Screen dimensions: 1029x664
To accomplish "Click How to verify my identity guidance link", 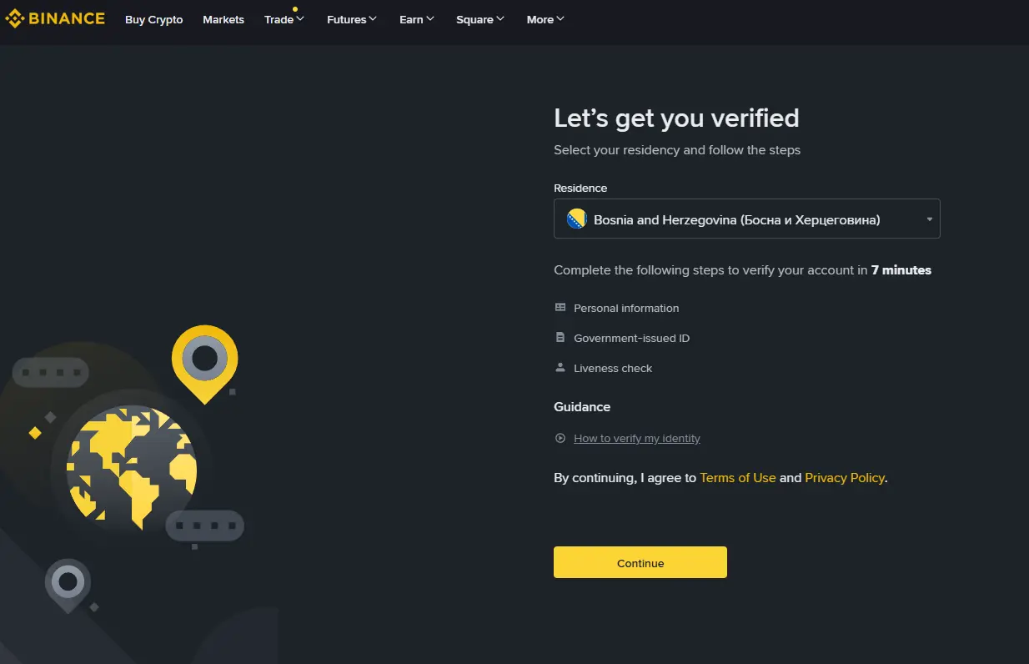I will pos(636,438).
